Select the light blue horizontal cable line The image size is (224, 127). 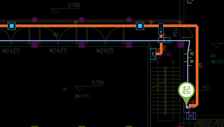pyautogui.click(x=95, y=41)
